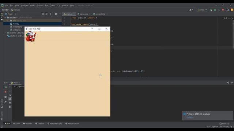Switch to main.py editor tab
Viewport: 234px width, 131px height.
(69, 14)
